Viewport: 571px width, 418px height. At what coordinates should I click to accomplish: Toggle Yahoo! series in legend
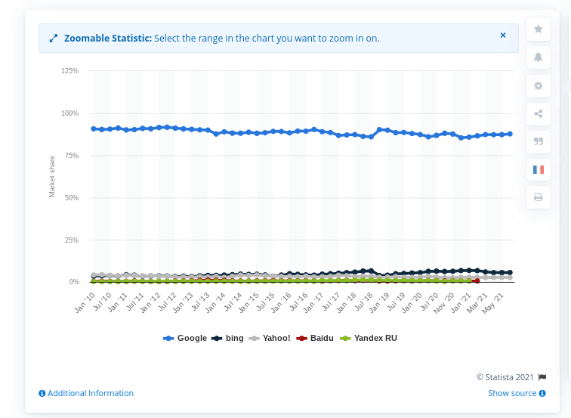(270, 338)
